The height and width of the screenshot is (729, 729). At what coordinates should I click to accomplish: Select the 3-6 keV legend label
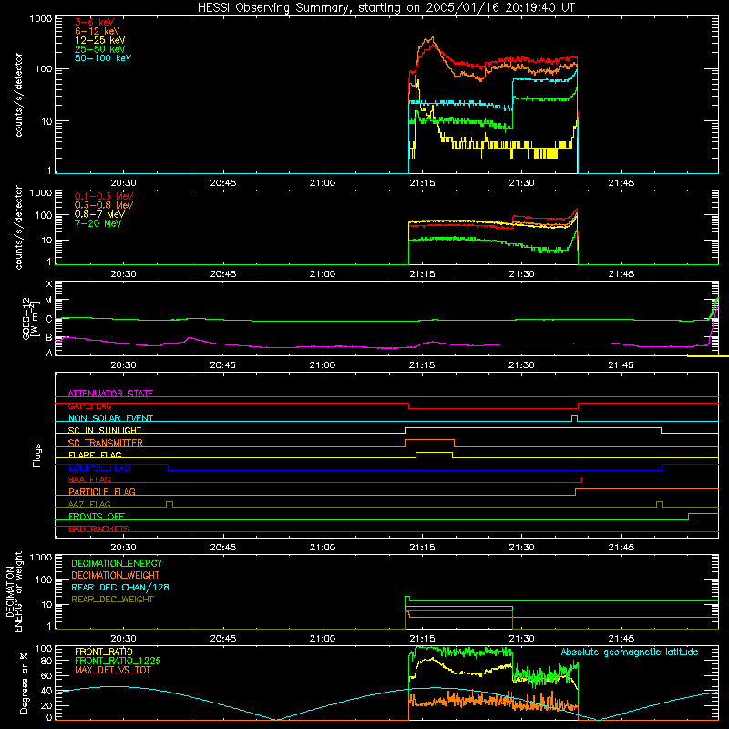[94, 22]
